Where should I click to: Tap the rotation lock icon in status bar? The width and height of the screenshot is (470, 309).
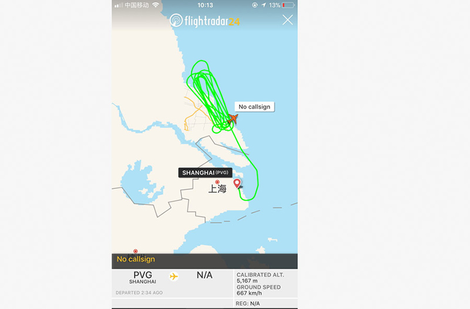[x=255, y=5]
